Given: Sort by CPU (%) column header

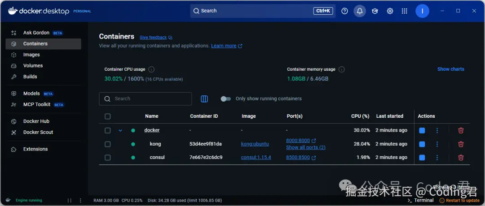Looking at the screenshot, I should coord(360,116).
